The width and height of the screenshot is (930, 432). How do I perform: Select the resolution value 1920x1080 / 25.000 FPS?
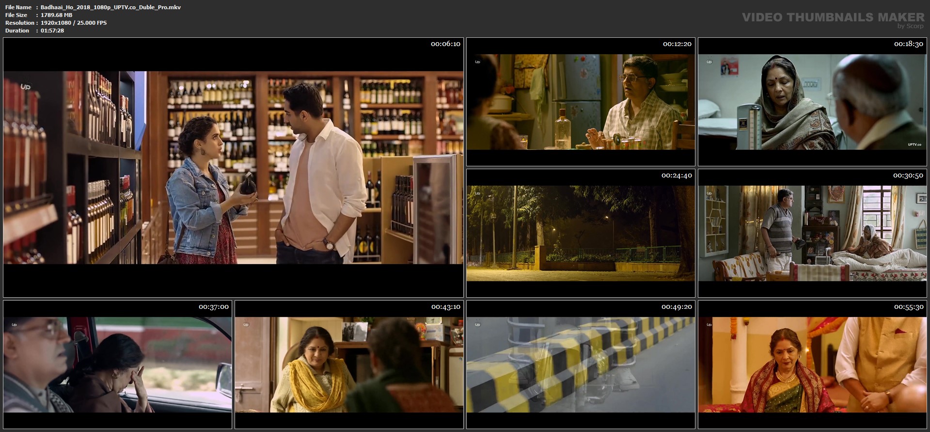pyautogui.click(x=74, y=23)
